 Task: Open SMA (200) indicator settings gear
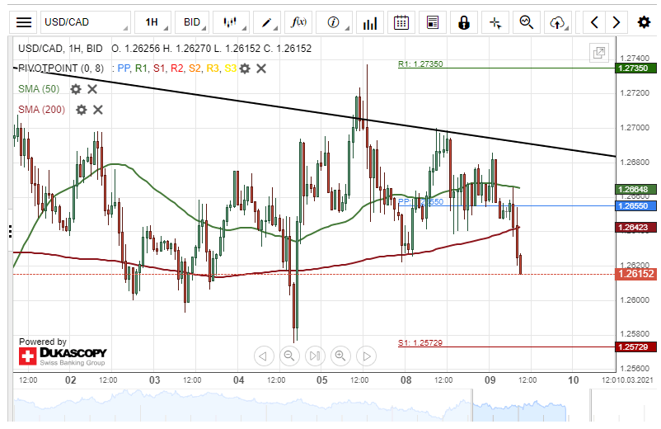pyautogui.click(x=81, y=110)
